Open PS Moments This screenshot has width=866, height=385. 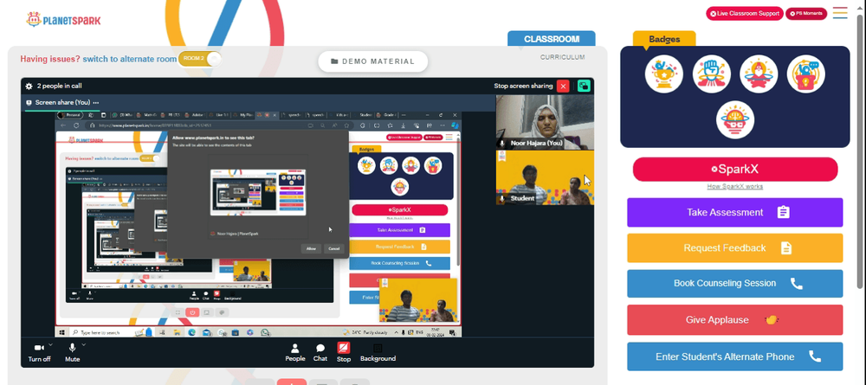pyautogui.click(x=806, y=13)
